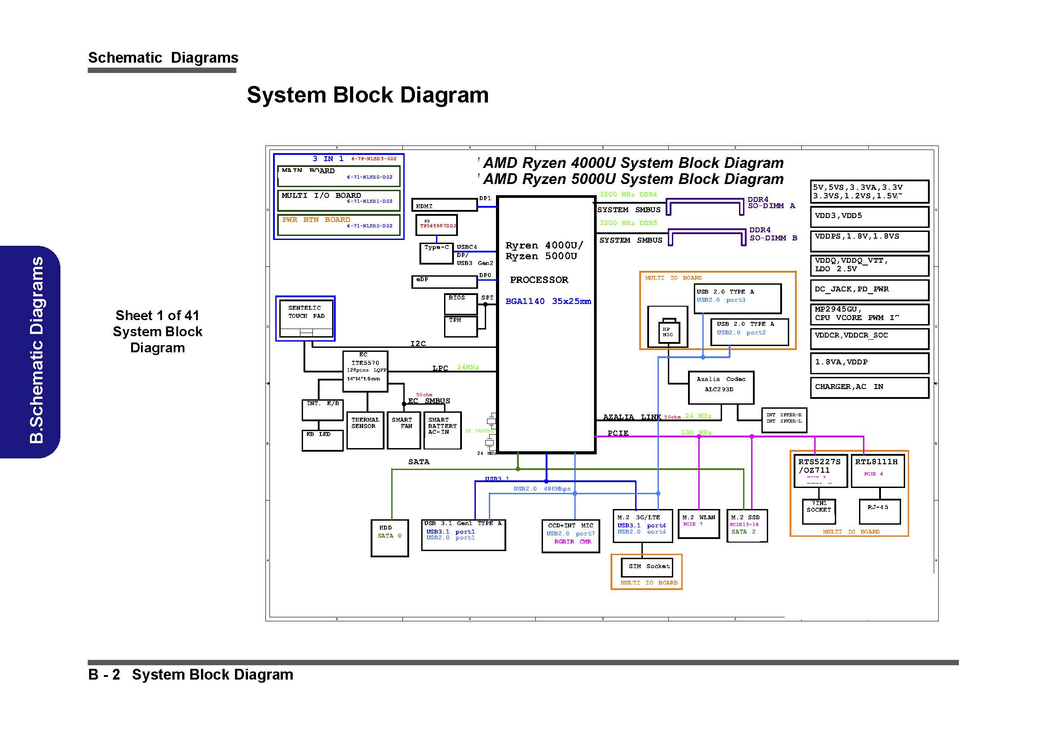This screenshot has width=1047, height=740.
Task: Click the 'AMD Ryzen 4000U System Block Diagram' heading
Action: [x=633, y=163]
